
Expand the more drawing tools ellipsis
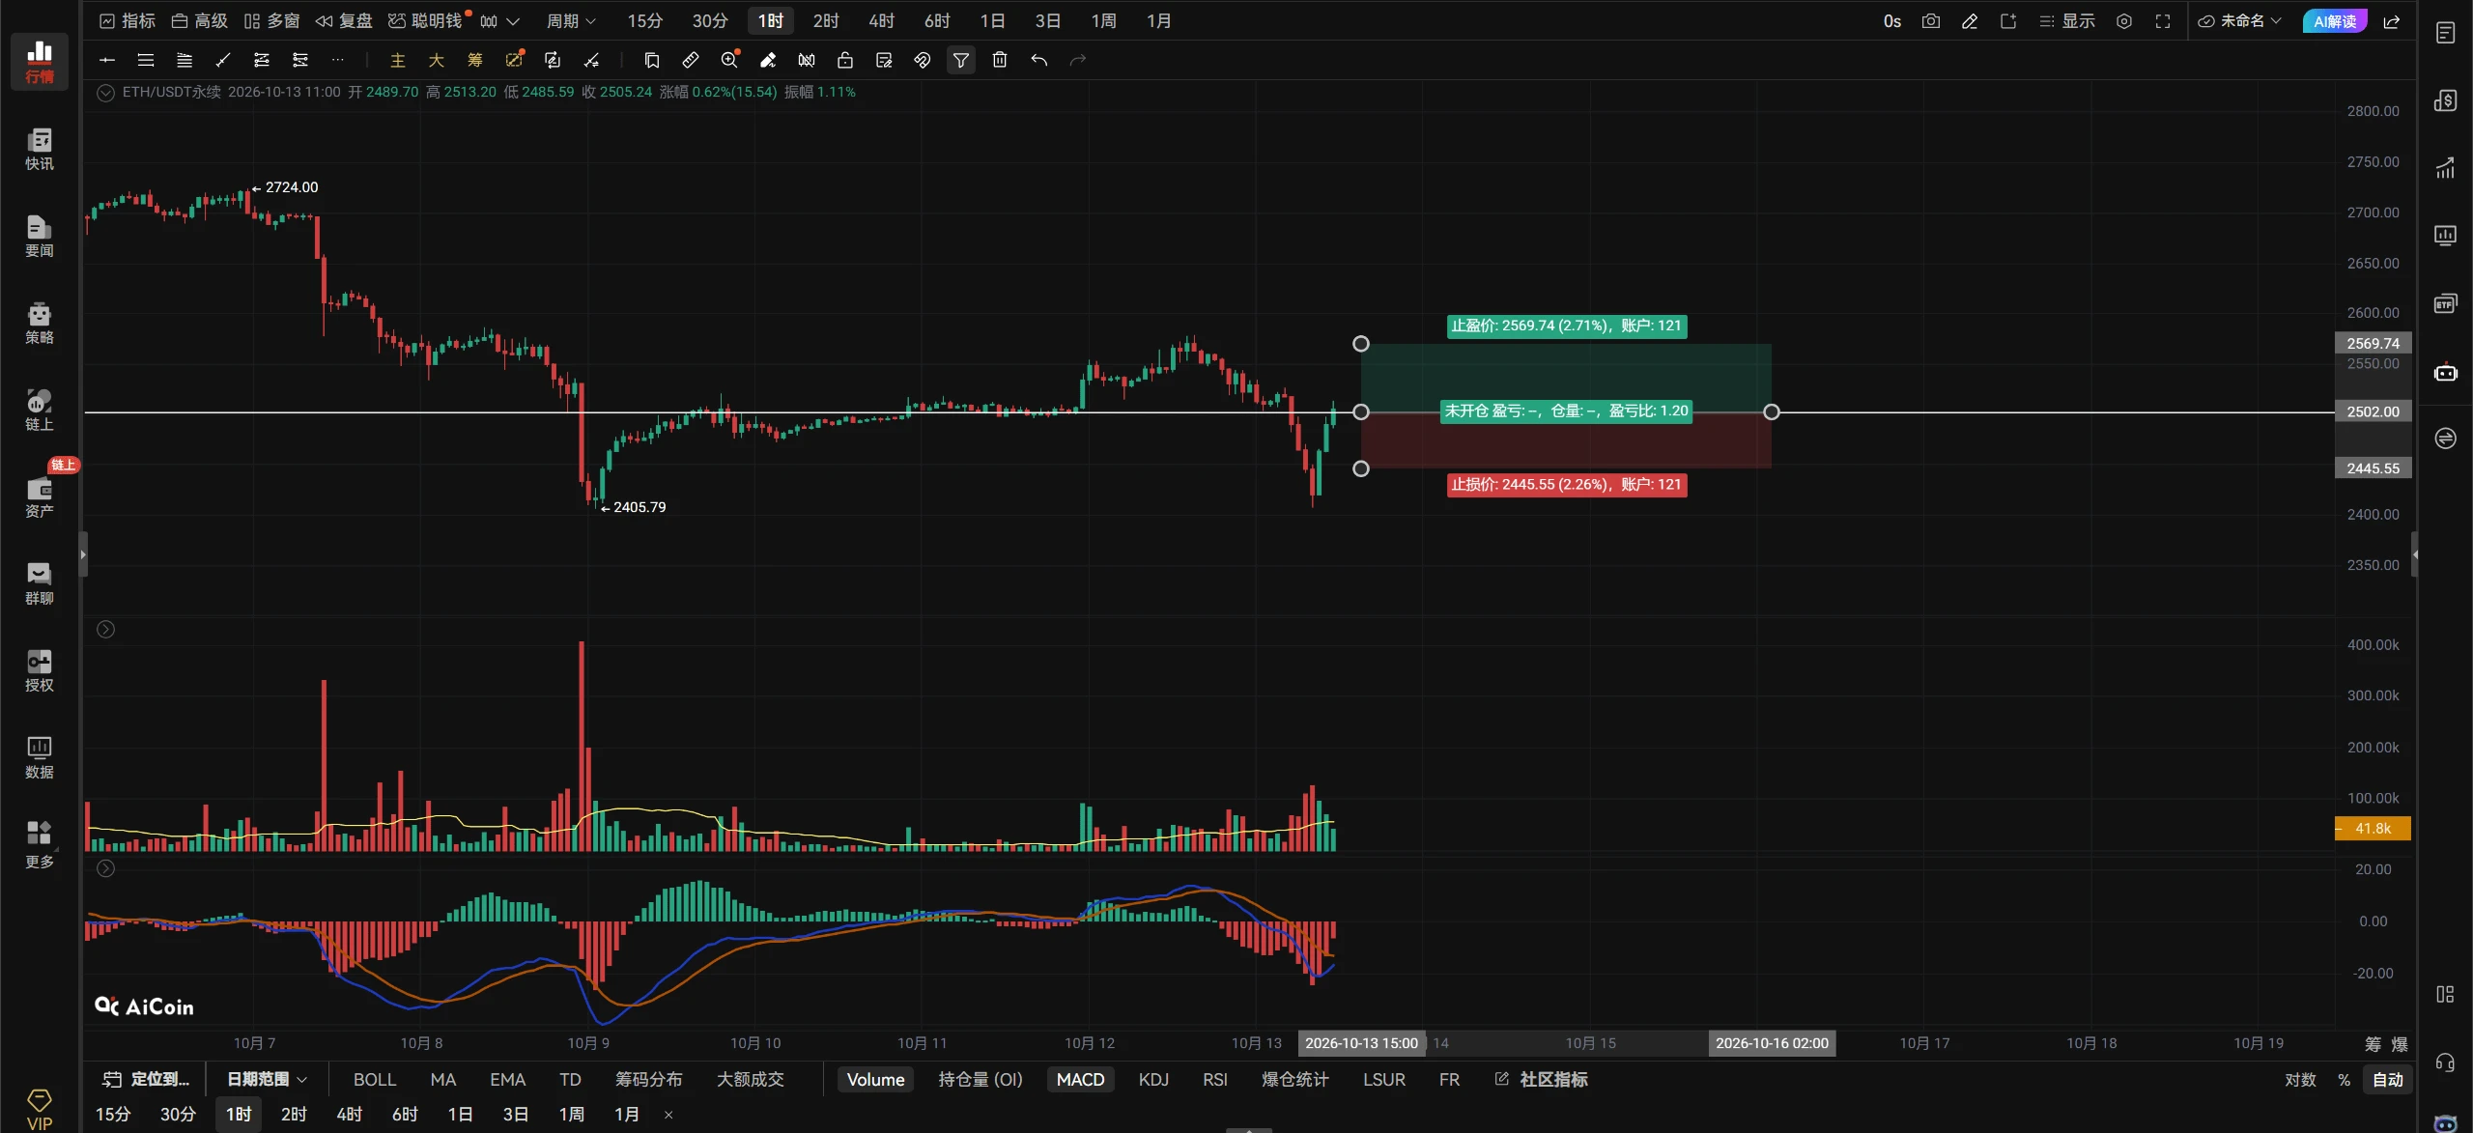pos(337,60)
